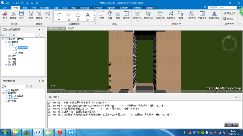Image resolution: width=243 pixels, height=136 pixels.
Task: Open the 起始页 document tab
Action: [x=71, y=28]
